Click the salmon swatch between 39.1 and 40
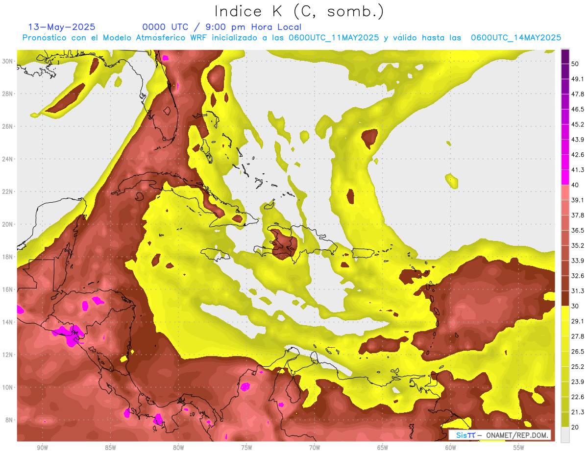588x454 pixels. (565, 192)
